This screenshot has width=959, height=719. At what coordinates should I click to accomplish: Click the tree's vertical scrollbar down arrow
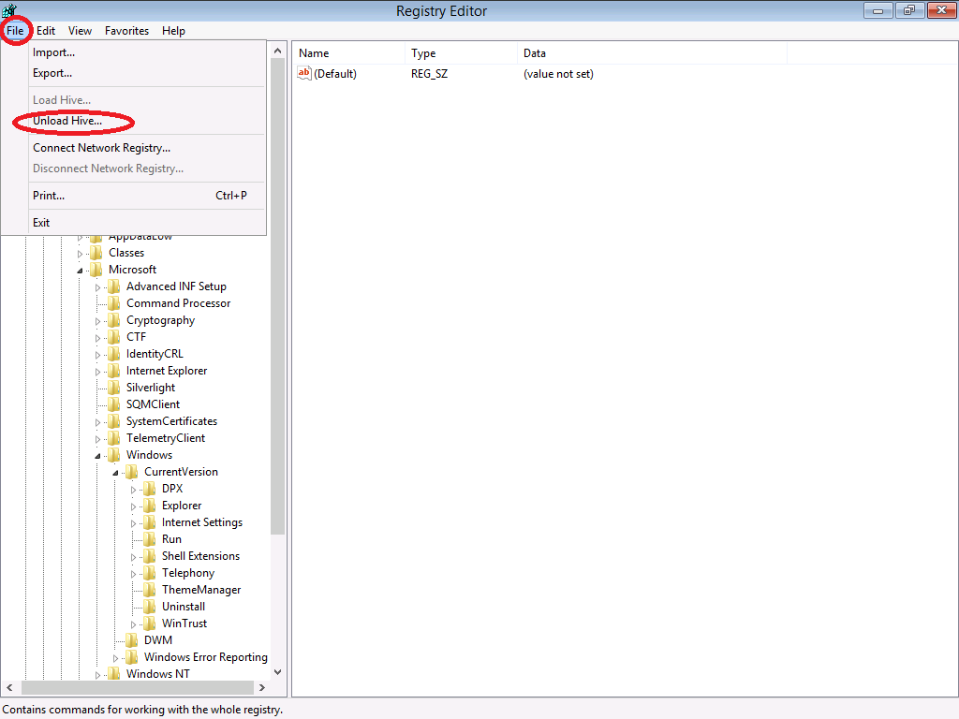pos(277,671)
